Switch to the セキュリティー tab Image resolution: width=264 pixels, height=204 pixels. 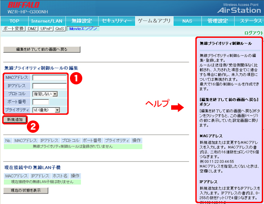click(117, 21)
